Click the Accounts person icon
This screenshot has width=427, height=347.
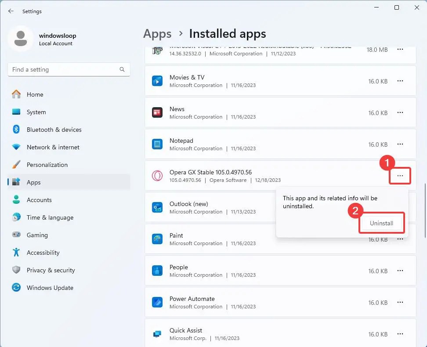[16, 200]
